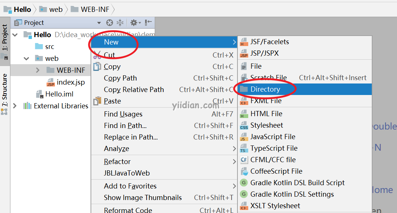Choose Copy from the context menu
This screenshot has height=213, width=397.
(x=164, y=67)
